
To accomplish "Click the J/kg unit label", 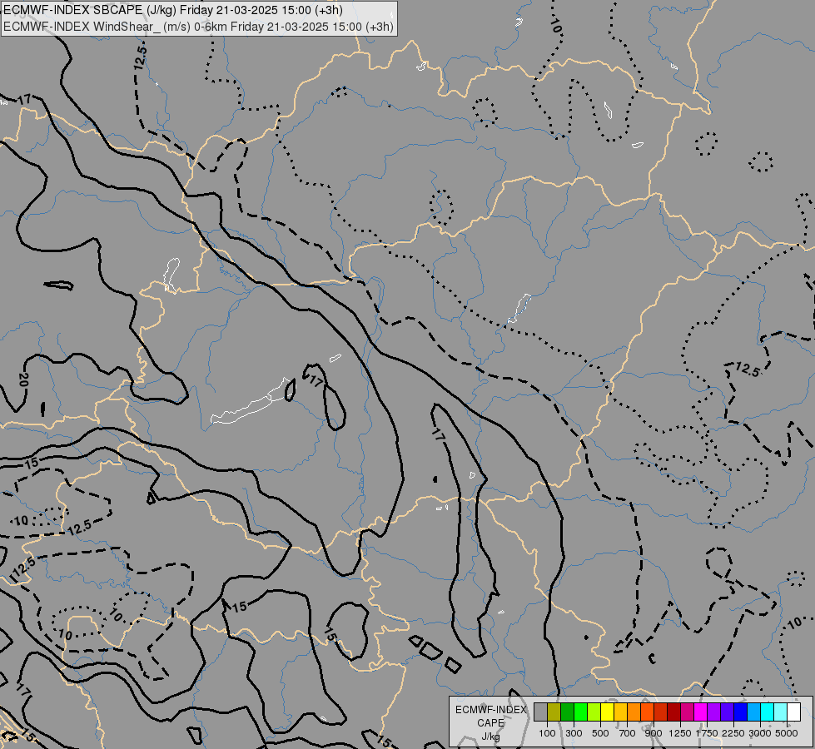I will [490, 737].
